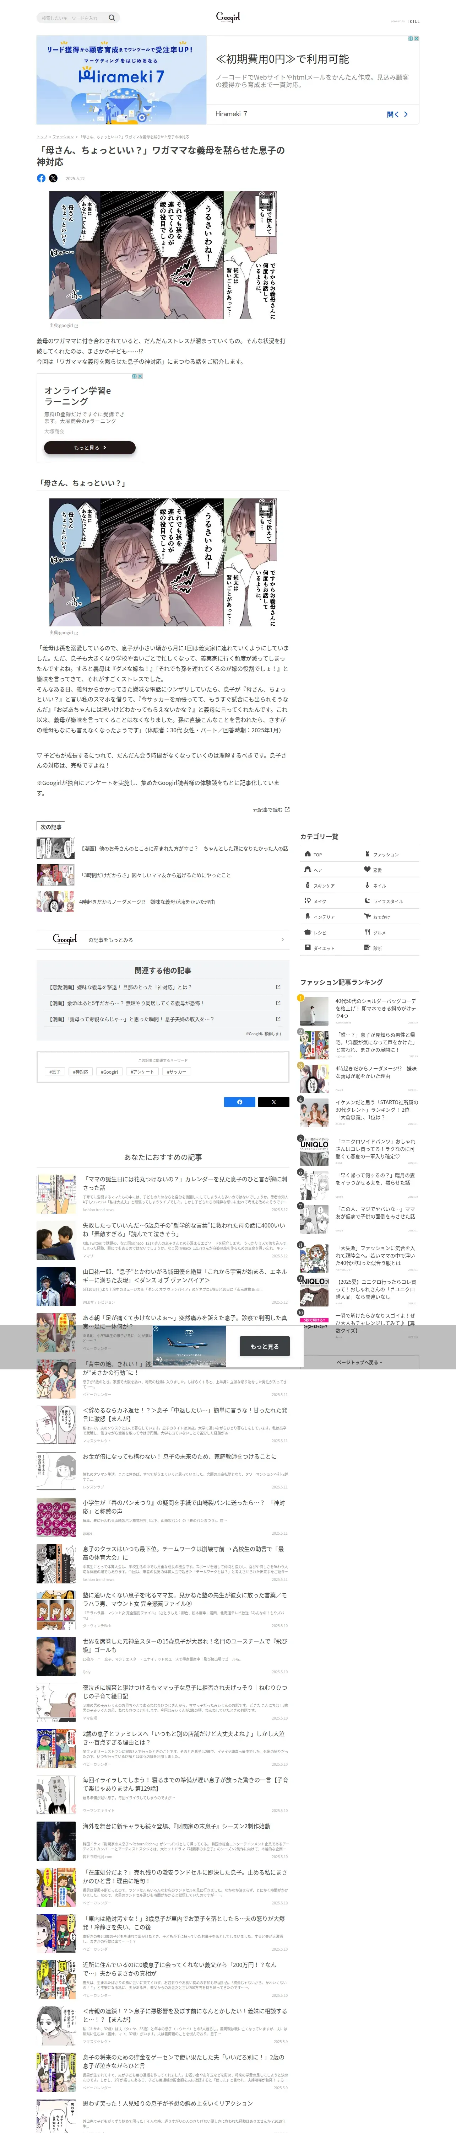456x2133 pixels.
Task: Share article via Facebook icon under title
Action: [x=42, y=178]
